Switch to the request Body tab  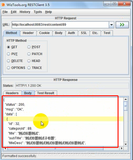coord(59,33)
